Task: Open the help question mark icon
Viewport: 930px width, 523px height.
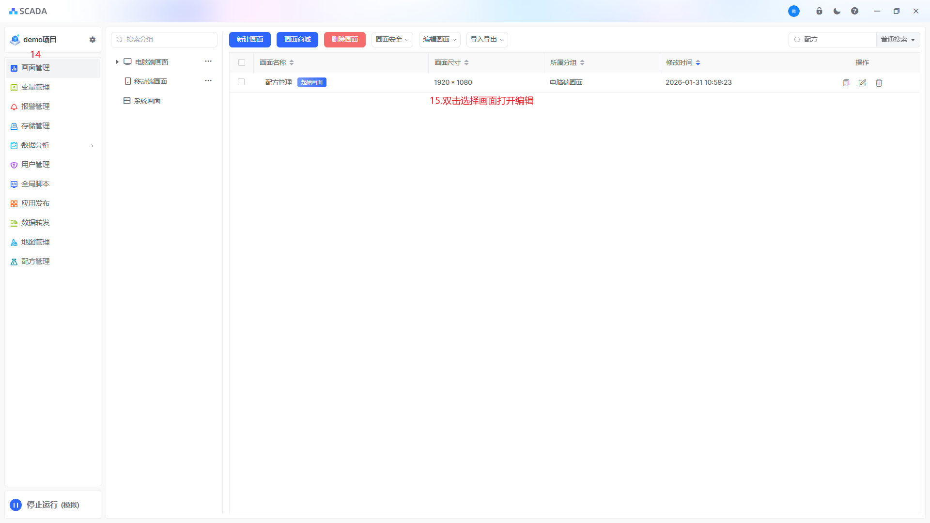Action: coord(854,11)
